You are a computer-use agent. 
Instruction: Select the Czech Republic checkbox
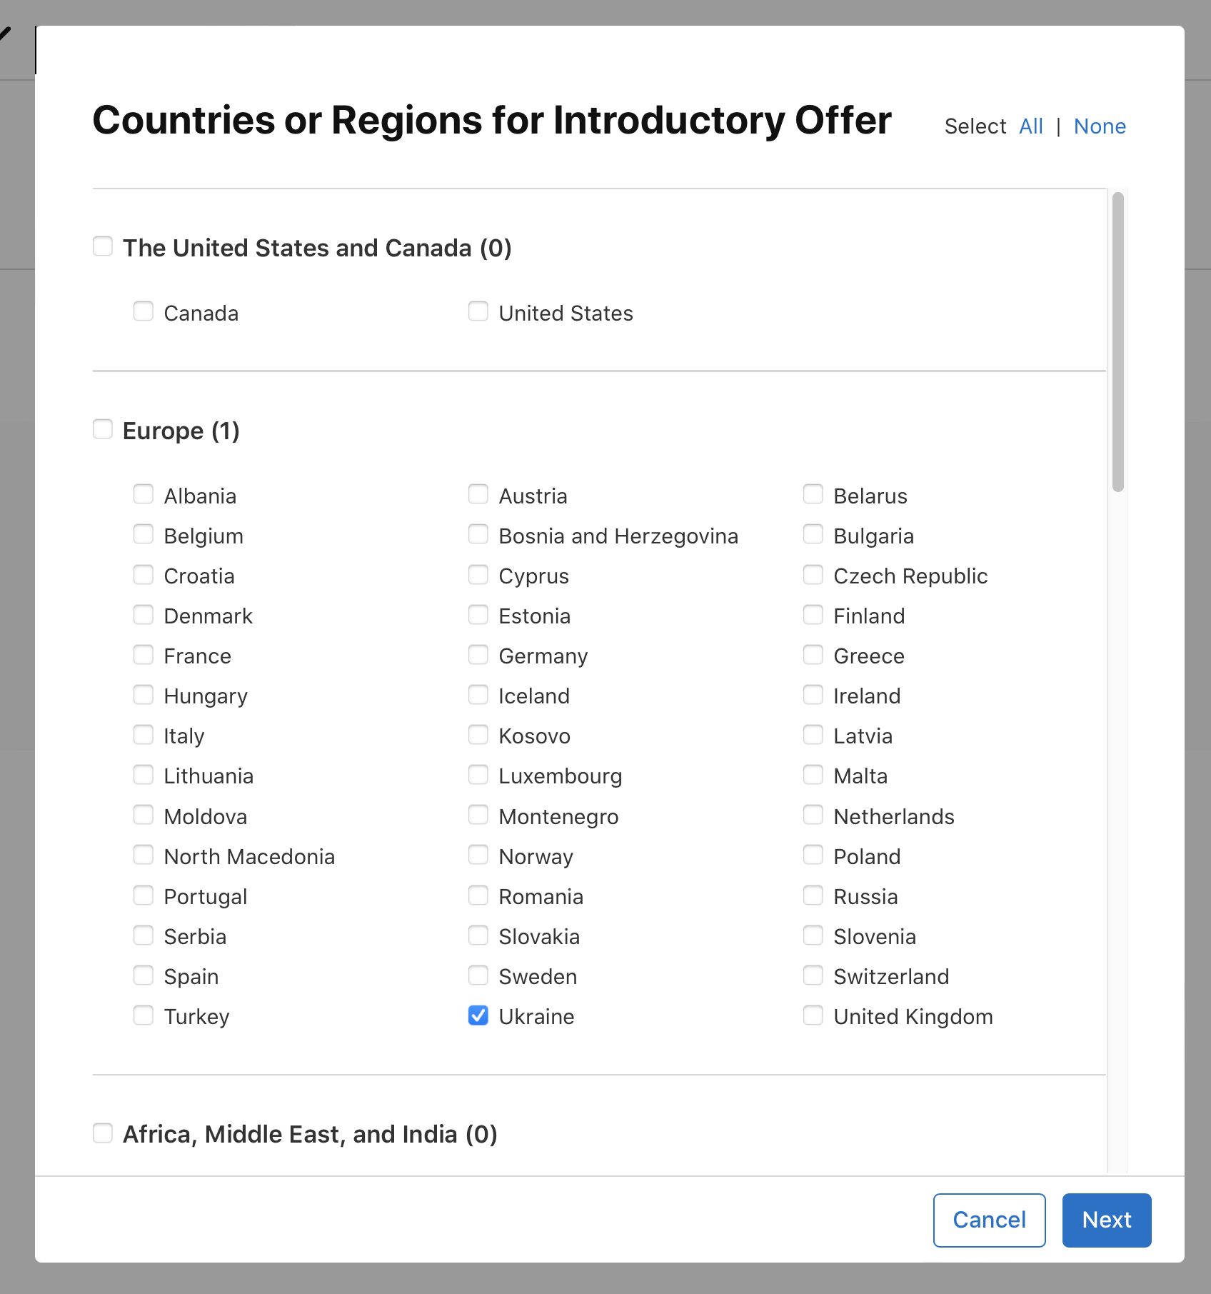[813, 574]
